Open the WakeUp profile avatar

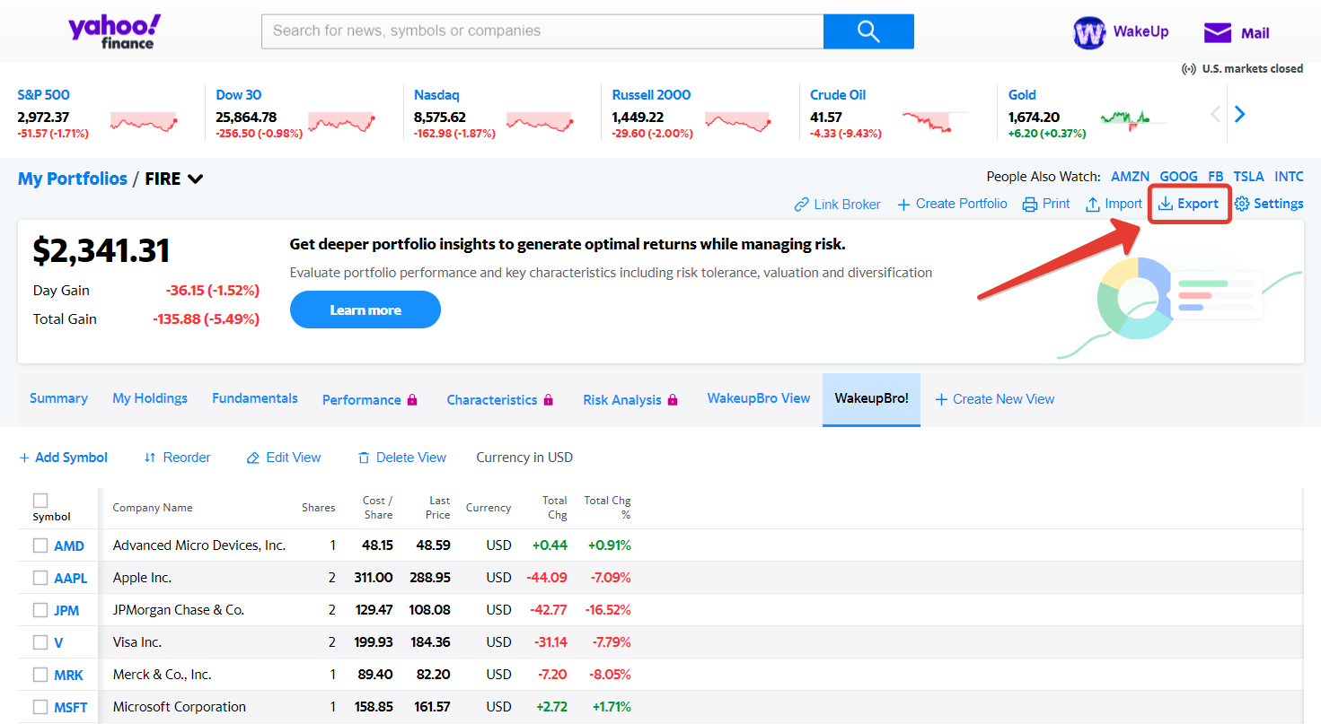1089,33
